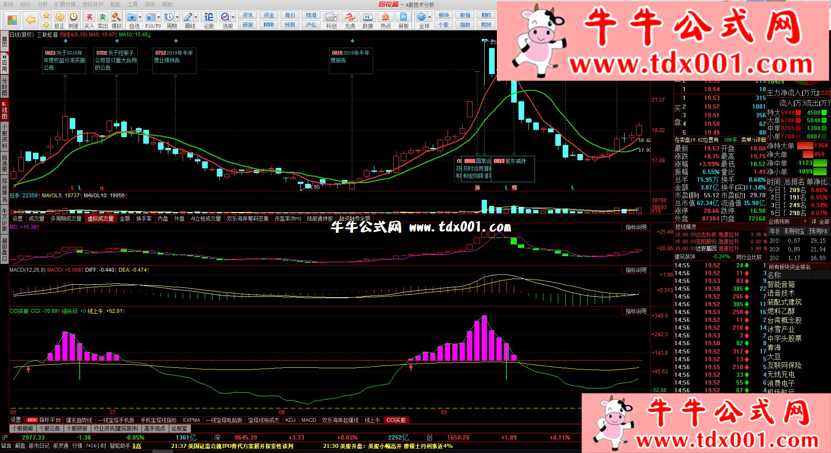The image size is (831, 453).
Task: Open the 数据 PE data icon
Action: [367, 19]
